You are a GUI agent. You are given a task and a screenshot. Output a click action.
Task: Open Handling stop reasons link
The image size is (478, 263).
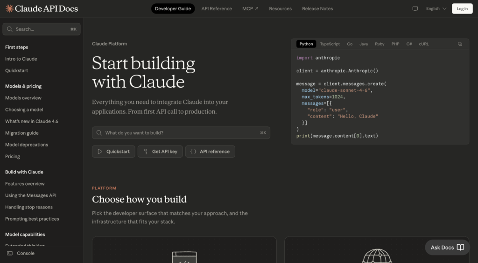click(28, 207)
